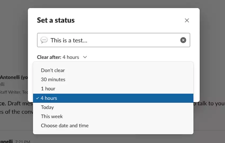Open Choose date and time option

pos(65,126)
